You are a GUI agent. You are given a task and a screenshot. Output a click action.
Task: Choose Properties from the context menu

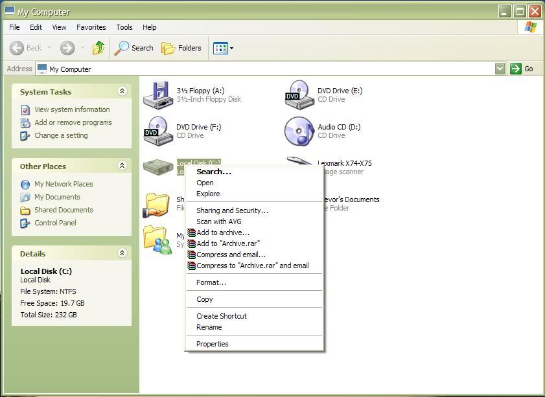point(212,344)
